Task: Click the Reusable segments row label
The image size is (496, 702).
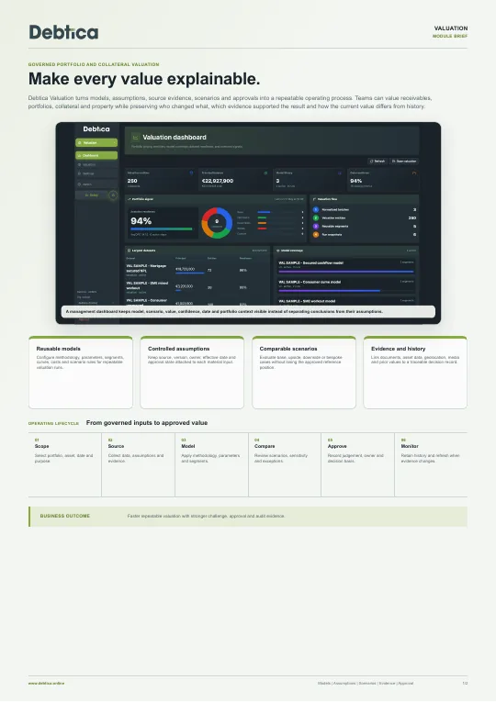Action: [x=334, y=227]
